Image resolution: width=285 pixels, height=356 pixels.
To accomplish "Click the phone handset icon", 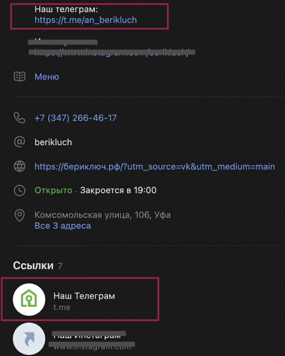I will pos(20,118).
